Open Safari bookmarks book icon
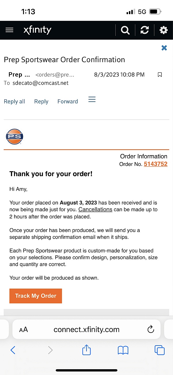The width and height of the screenshot is (173, 375). [x=123, y=350]
